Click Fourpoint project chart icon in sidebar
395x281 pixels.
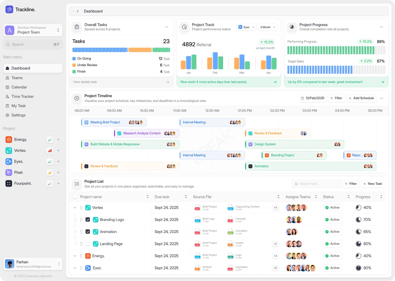point(50,183)
